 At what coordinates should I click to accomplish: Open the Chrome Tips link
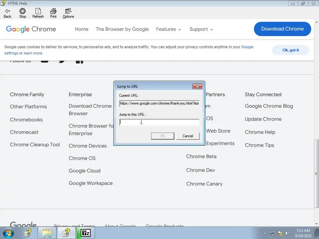click(259, 145)
